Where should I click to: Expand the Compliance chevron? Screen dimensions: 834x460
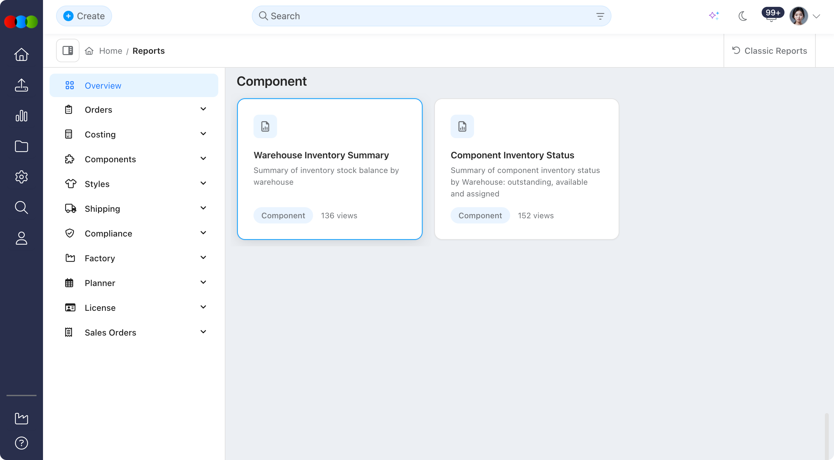[203, 233]
